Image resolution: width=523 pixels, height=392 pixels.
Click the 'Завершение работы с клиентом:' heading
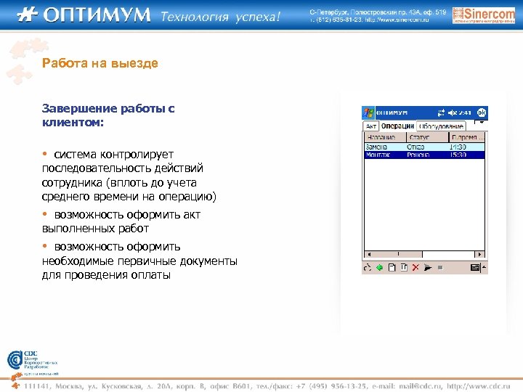108,115
